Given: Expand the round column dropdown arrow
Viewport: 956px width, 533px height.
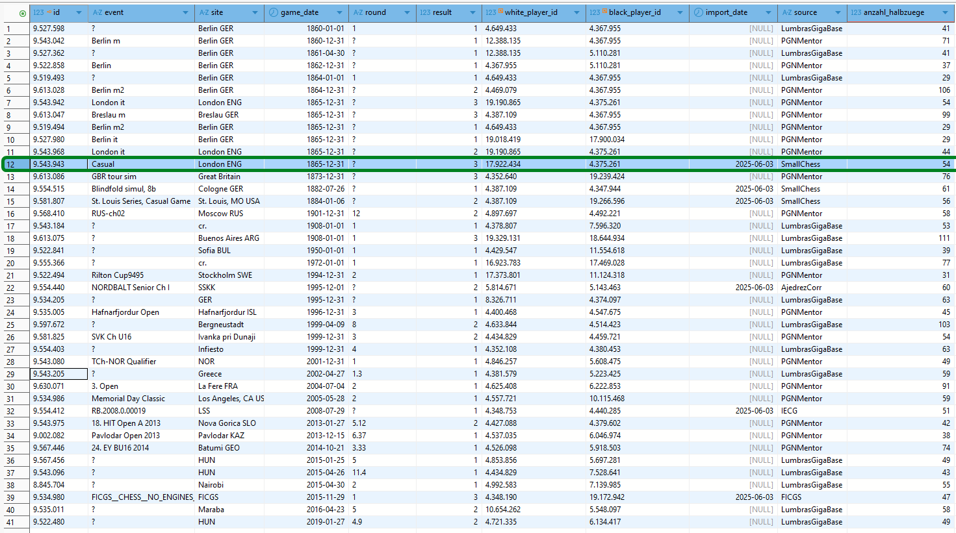Looking at the screenshot, I should coord(407,13).
